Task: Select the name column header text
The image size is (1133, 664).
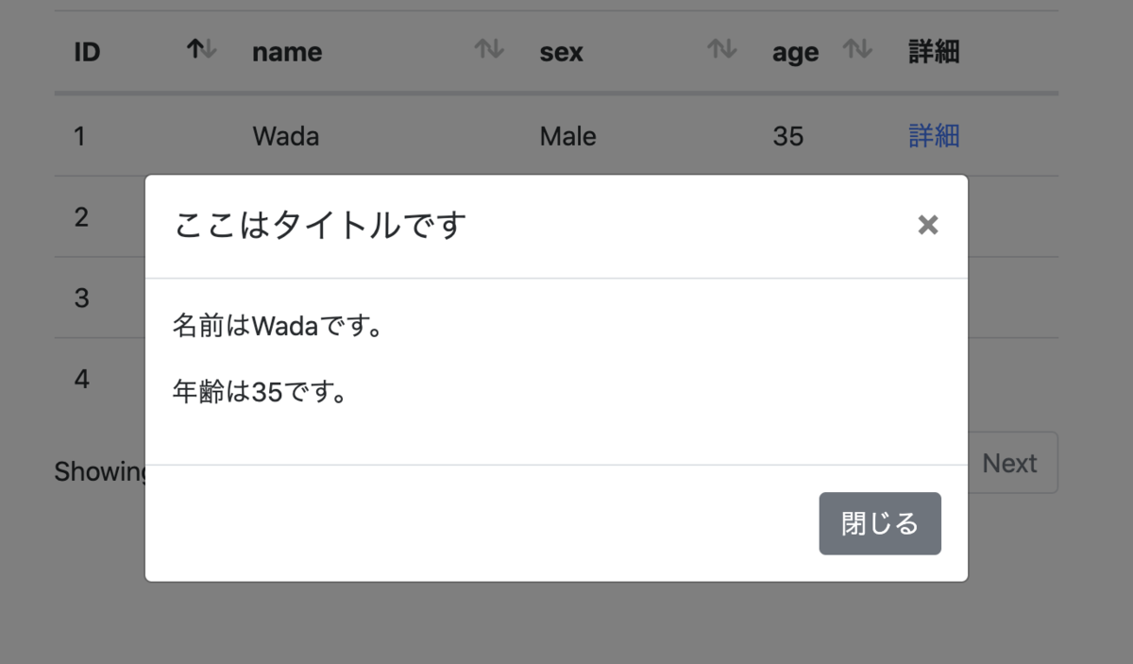Action: (287, 52)
